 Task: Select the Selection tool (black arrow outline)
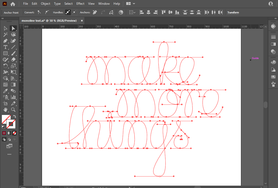[x=5, y=28]
